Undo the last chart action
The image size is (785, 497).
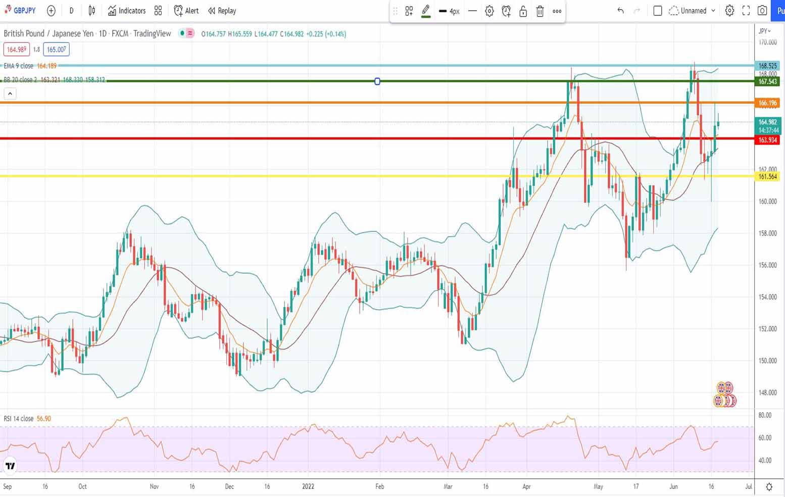620,11
